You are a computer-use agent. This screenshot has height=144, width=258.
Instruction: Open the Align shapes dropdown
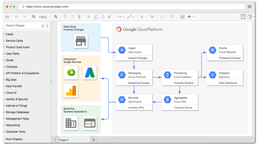pos(164,17)
